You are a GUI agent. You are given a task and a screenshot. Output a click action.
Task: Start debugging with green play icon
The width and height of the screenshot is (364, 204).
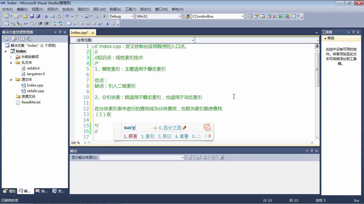click(105, 16)
